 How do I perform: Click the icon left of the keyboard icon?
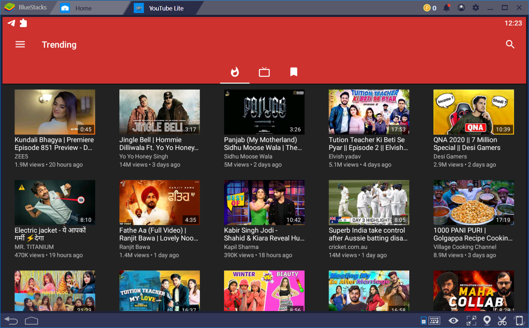423,321
